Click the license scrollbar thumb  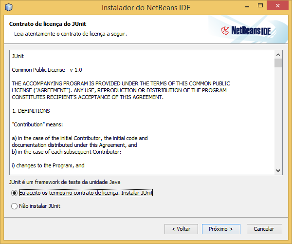(x=278, y=63)
